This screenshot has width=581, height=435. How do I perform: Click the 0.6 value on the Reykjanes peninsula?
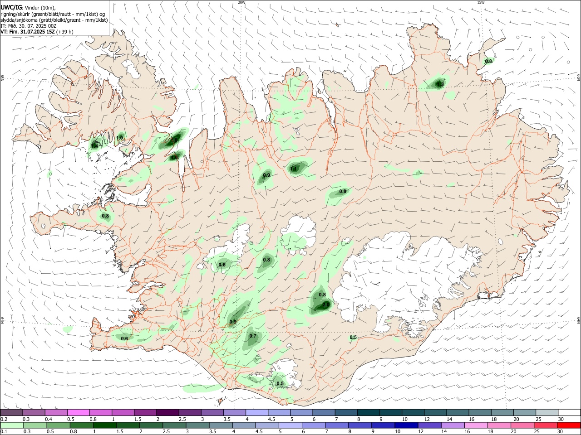(x=124, y=338)
